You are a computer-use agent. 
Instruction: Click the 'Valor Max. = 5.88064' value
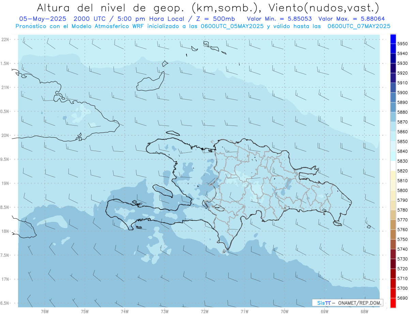pyautogui.click(x=352, y=19)
